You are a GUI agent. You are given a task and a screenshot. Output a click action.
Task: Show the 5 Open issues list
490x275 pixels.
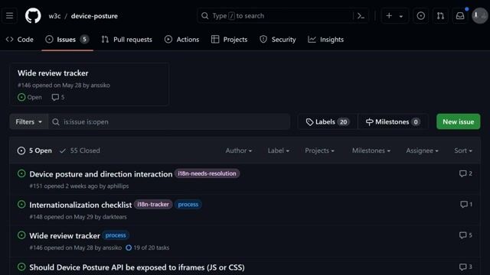pyautogui.click(x=34, y=150)
